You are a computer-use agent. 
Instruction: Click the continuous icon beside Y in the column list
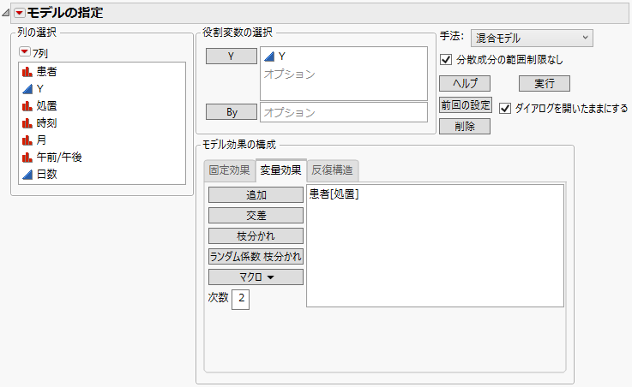pos(27,89)
